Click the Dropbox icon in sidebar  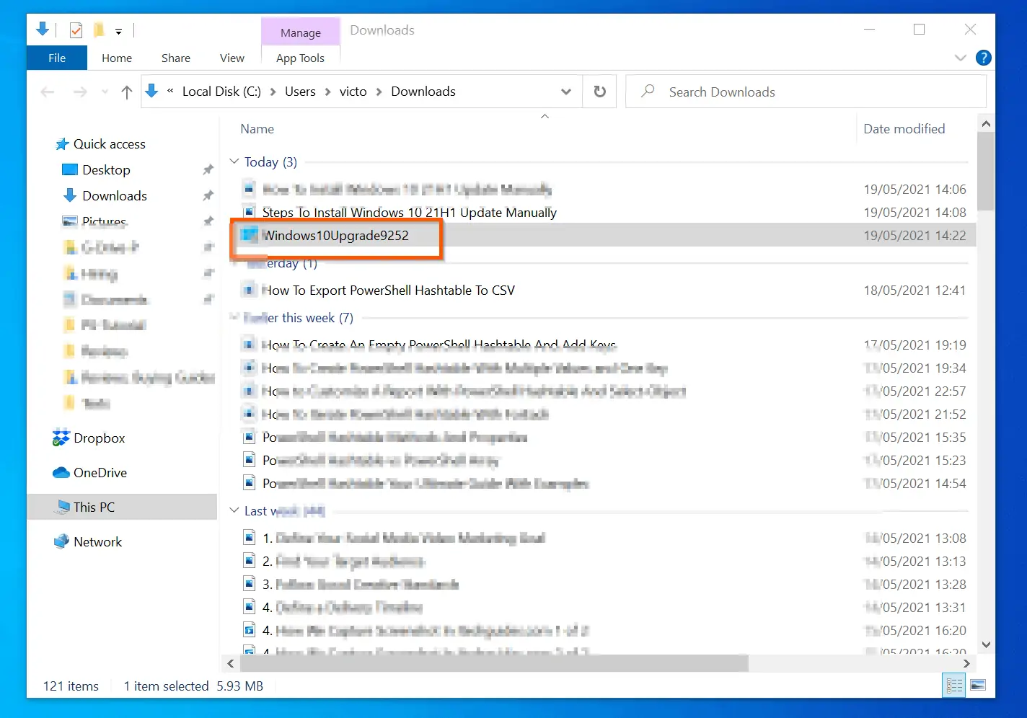pos(61,438)
